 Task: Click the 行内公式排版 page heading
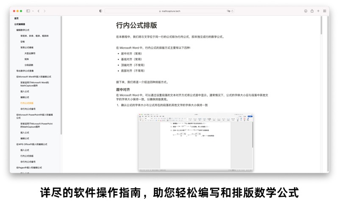click(x=136, y=25)
